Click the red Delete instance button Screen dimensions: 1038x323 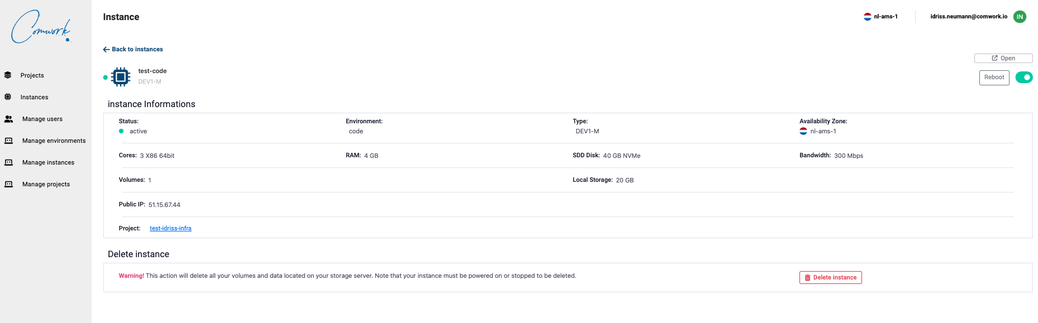830,277
